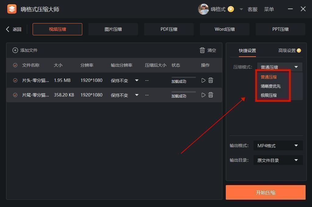Select the 快捷设置 tab
Viewport: 312px width, 207px height.
(247, 51)
